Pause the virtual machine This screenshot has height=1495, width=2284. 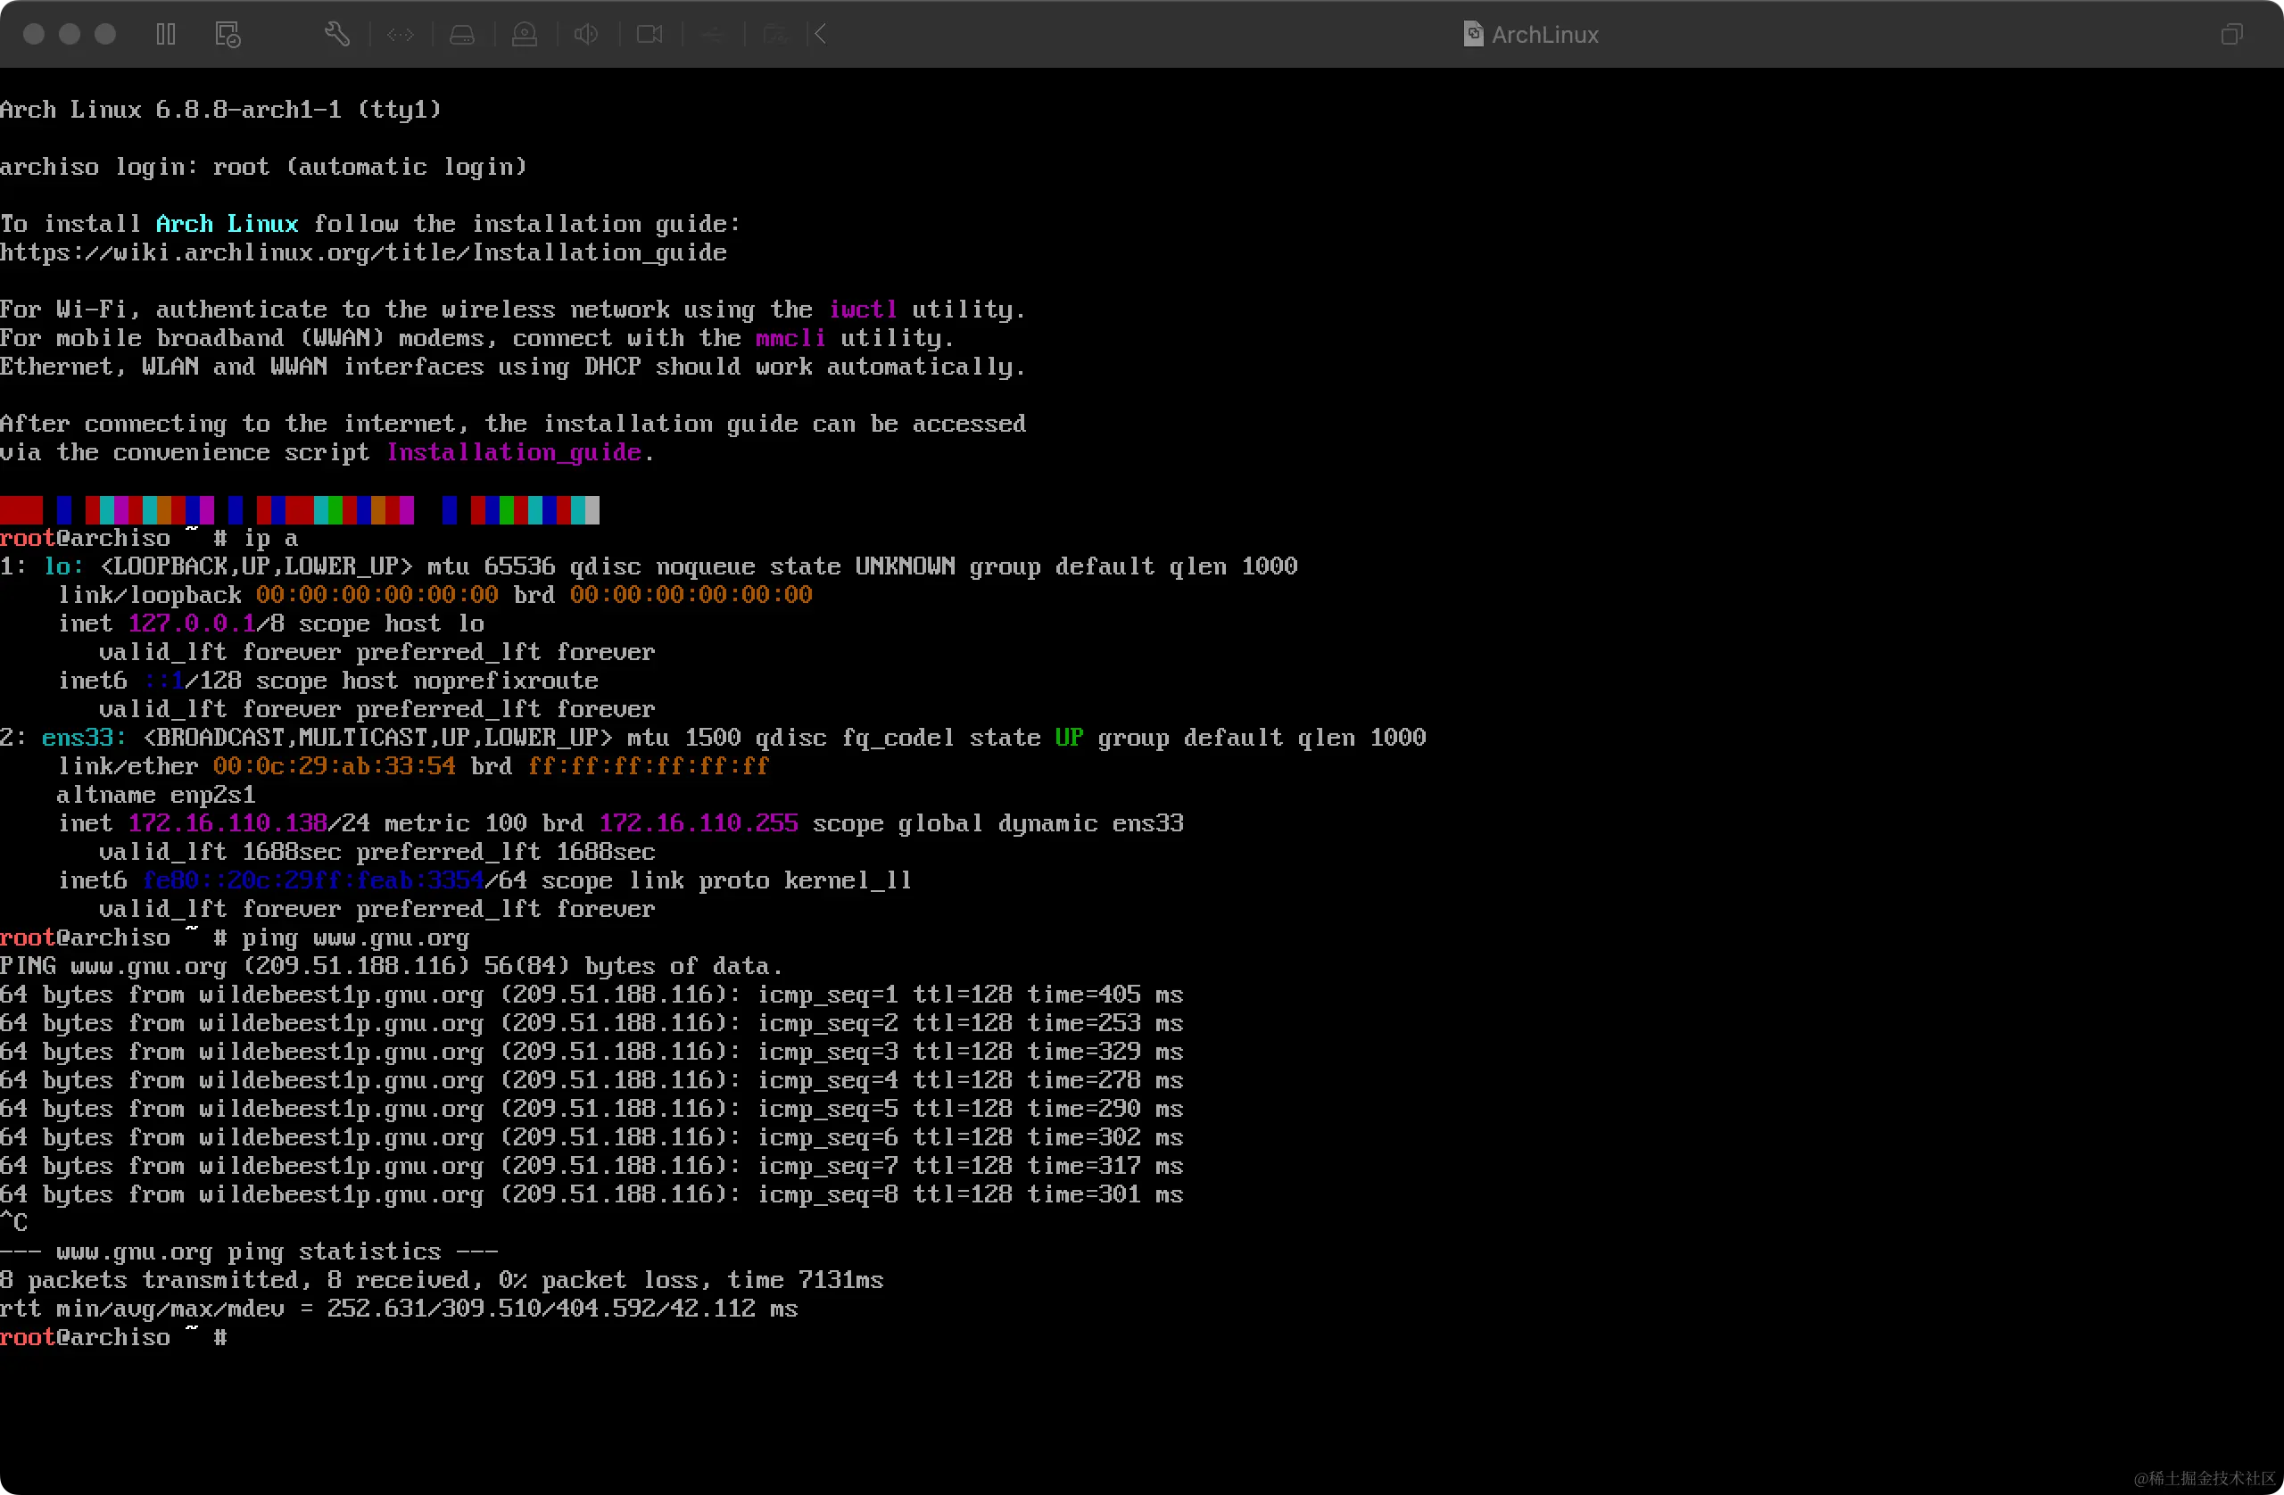tap(166, 35)
